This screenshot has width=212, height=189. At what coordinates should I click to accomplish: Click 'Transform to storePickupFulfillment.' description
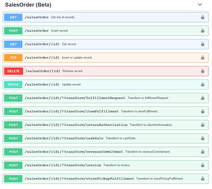click(160, 179)
